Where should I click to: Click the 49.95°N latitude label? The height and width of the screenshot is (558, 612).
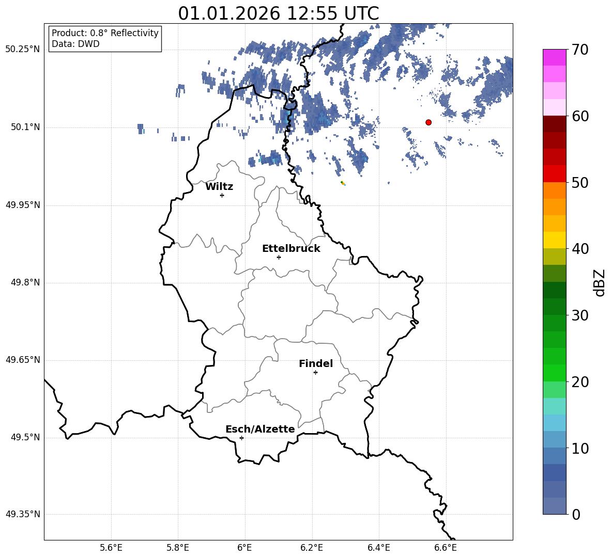coord(23,205)
